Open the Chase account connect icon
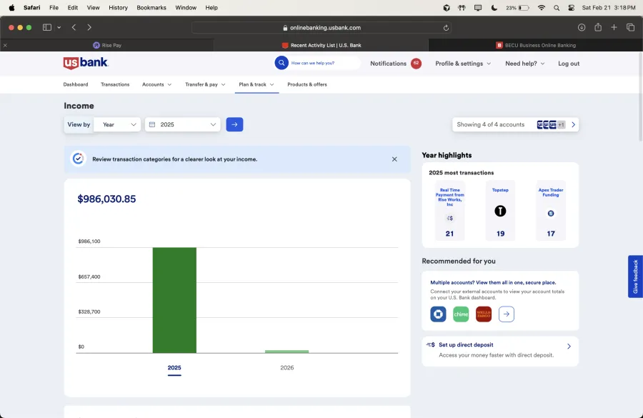 pos(438,314)
